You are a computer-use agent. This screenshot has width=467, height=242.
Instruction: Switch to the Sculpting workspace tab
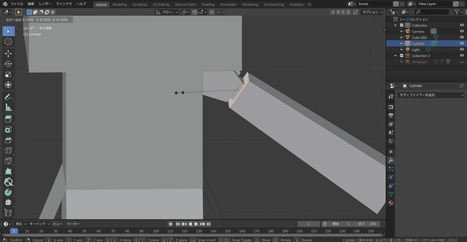(x=140, y=4)
